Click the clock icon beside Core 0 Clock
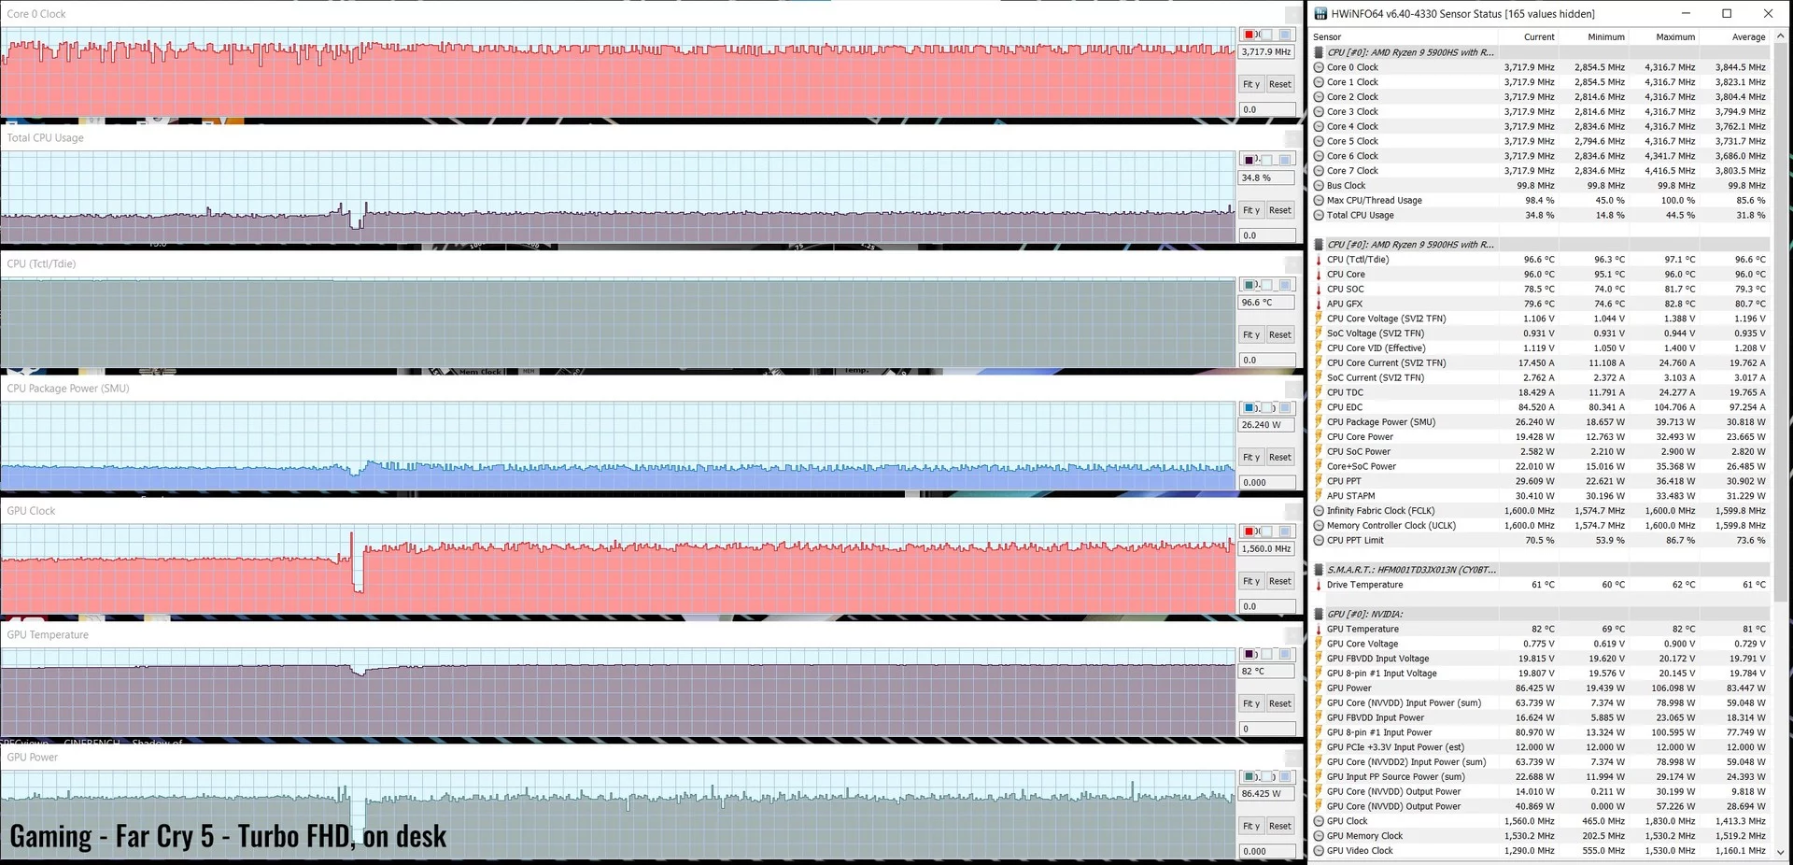This screenshot has width=1793, height=865. (x=1319, y=67)
